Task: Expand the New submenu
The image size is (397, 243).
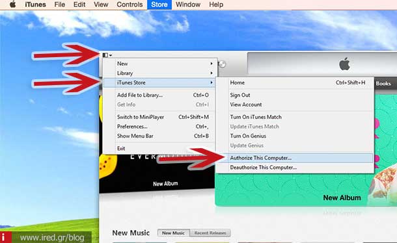Action: pyautogui.click(x=159, y=64)
